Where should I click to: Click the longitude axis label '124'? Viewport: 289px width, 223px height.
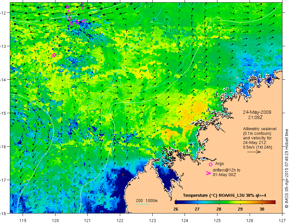185,220
